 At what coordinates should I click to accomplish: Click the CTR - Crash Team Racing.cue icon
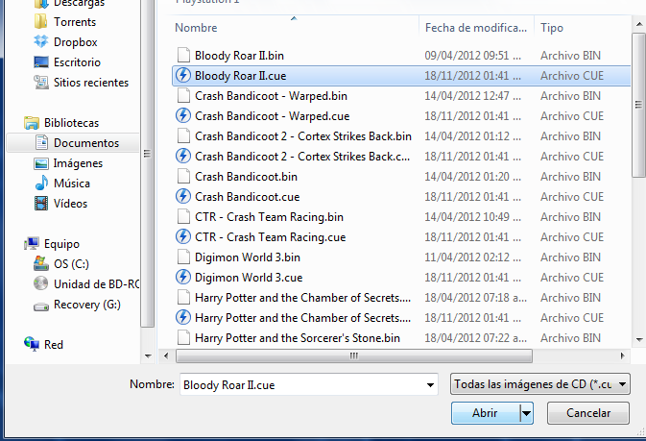pos(183,236)
